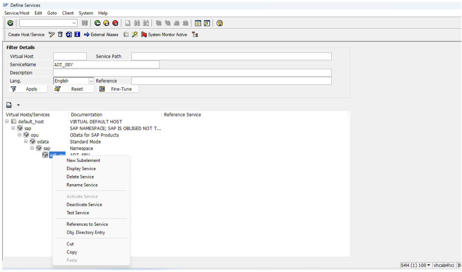Open the command field dropdown arrow
Image resolution: width=462 pixels, height=272 pixels.
coord(74,23)
